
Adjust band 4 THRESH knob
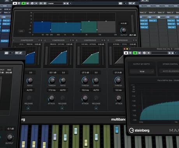coord(118,80)
